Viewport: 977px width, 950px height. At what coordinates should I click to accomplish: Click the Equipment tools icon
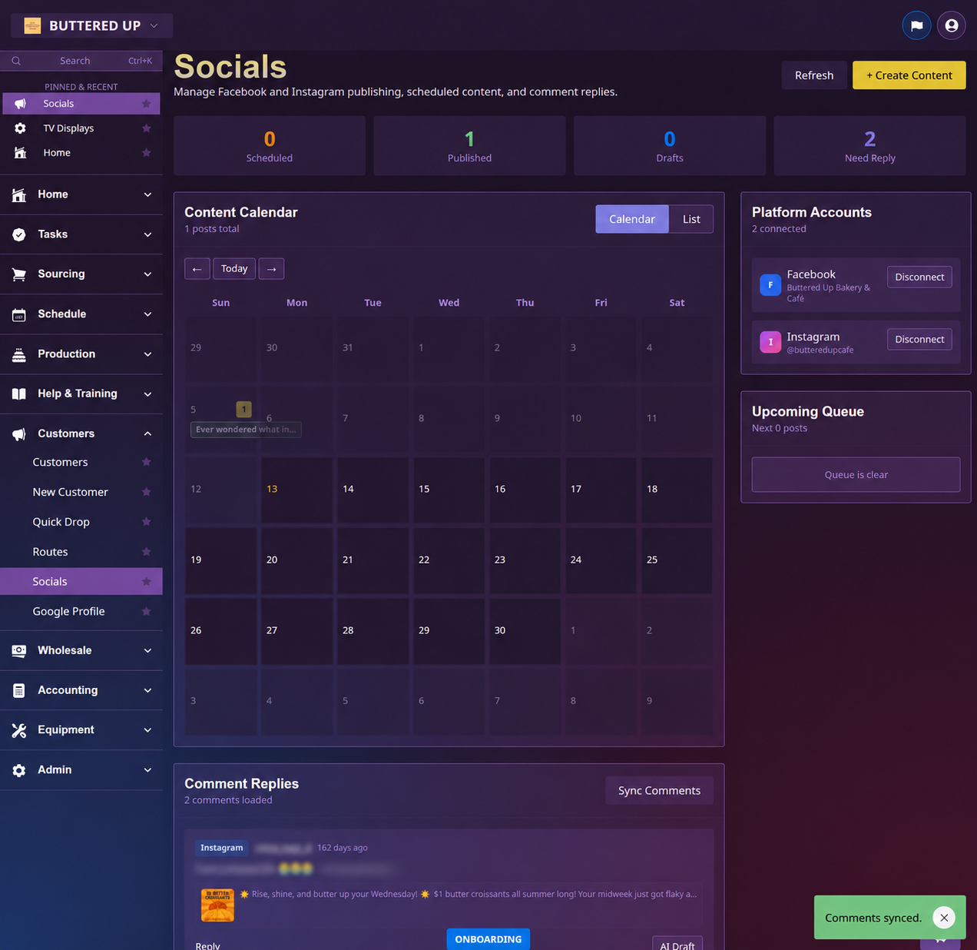[x=19, y=730]
